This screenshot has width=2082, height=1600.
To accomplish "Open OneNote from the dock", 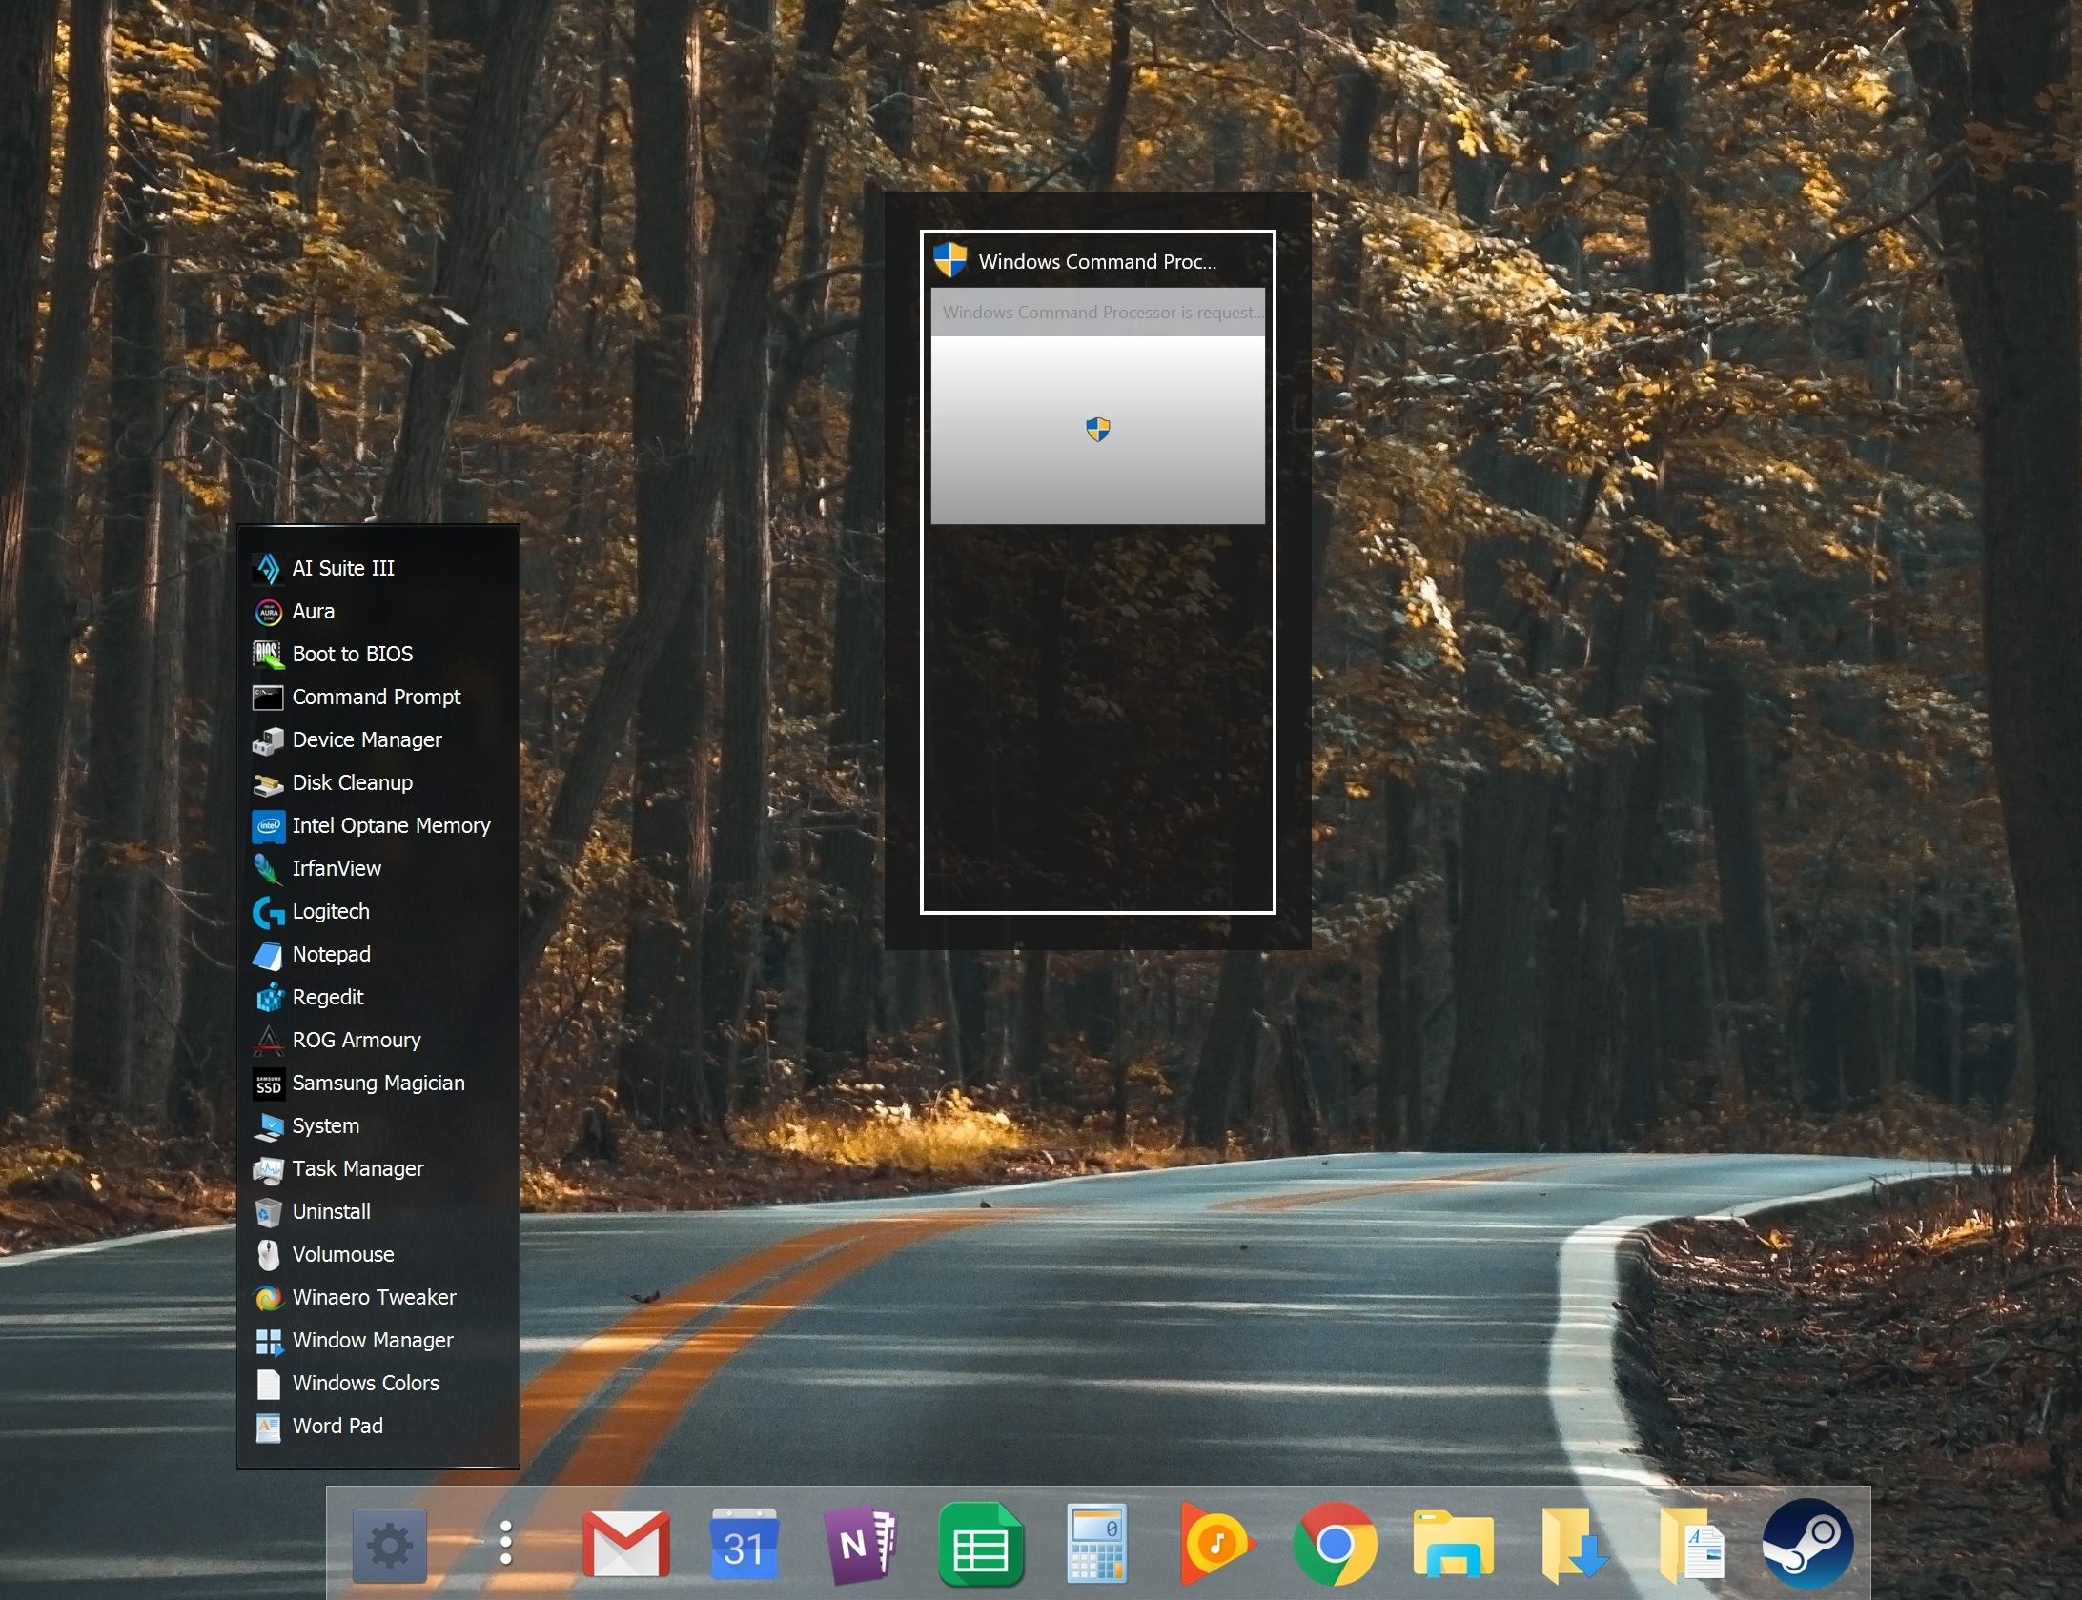I will [860, 1544].
